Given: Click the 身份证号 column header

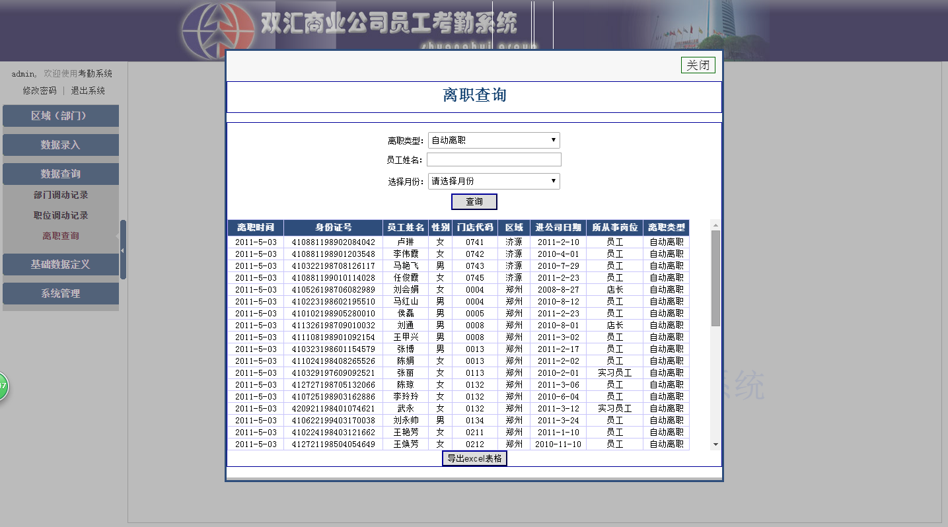Looking at the screenshot, I should point(334,228).
